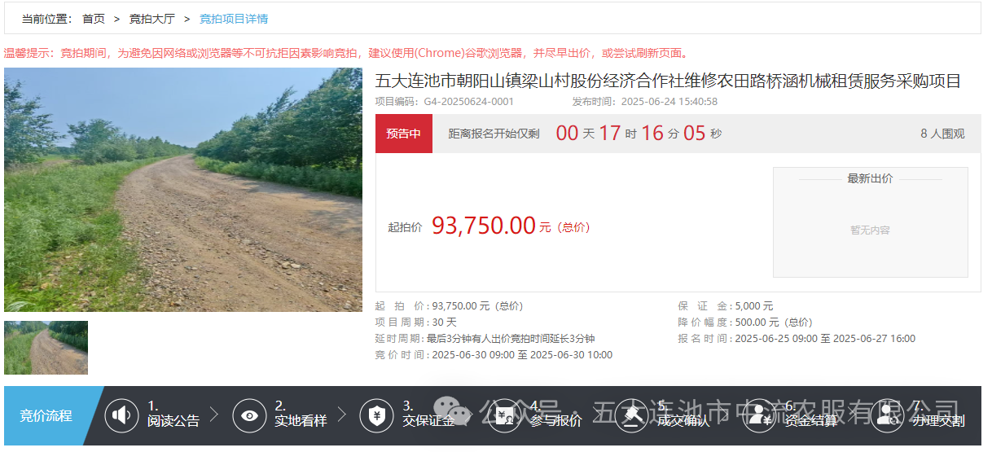Select 竞拍项目详情 breadcrumb item

(x=234, y=19)
